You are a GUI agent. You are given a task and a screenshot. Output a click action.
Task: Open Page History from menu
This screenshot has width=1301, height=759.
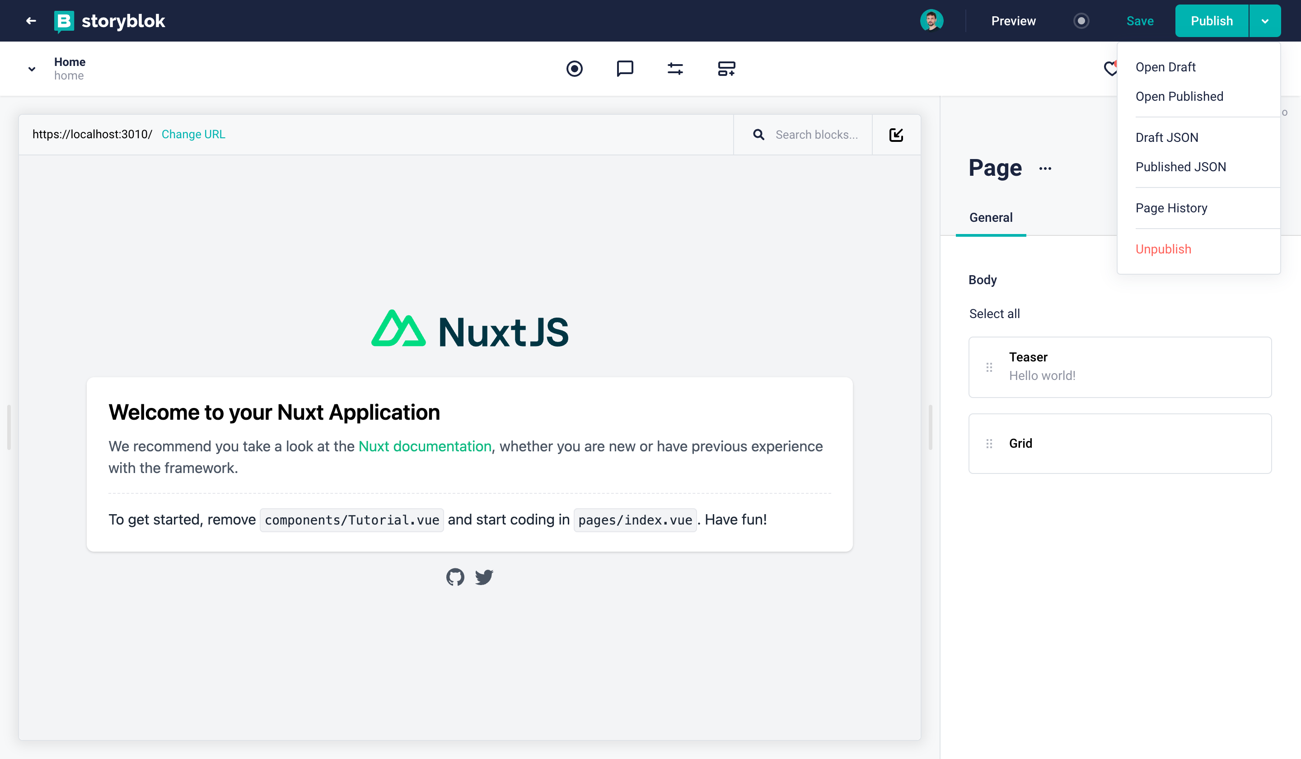(1171, 208)
